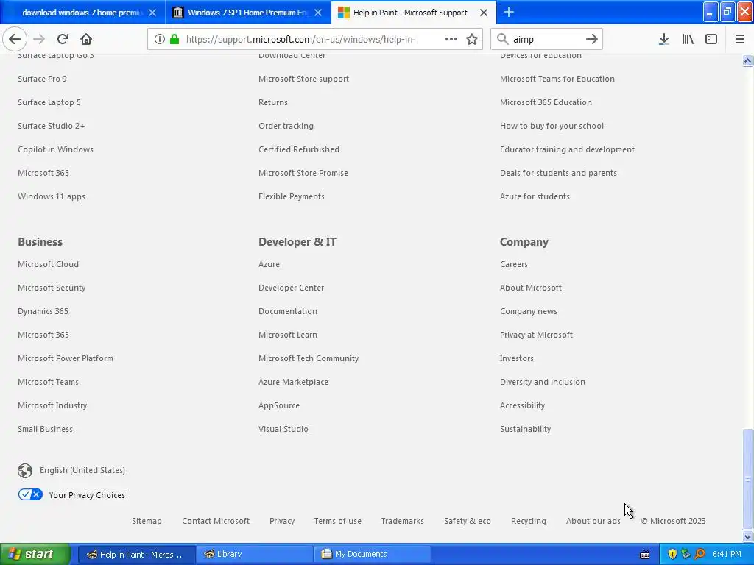Close the Windows 7 SP1 tab
Image resolution: width=754 pixels, height=565 pixels.
click(x=318, y=13)
